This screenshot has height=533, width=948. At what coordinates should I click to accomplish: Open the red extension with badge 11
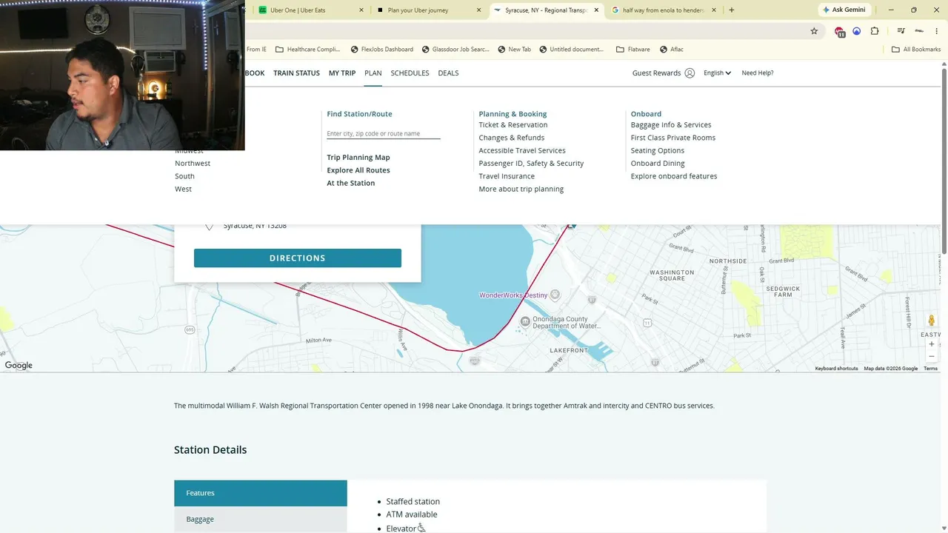pos(839,31)
